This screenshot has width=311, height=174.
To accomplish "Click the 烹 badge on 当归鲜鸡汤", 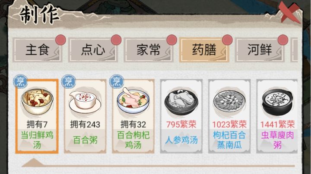I will 20,81.
